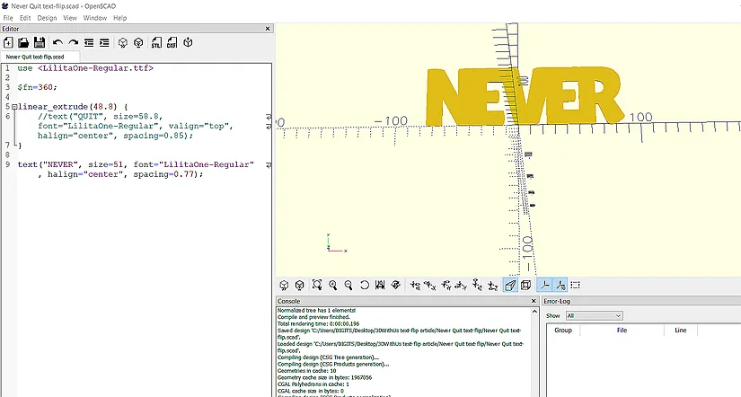Click the 'Total rendering time' console line

pyautogui.click(x=319, y=323)
